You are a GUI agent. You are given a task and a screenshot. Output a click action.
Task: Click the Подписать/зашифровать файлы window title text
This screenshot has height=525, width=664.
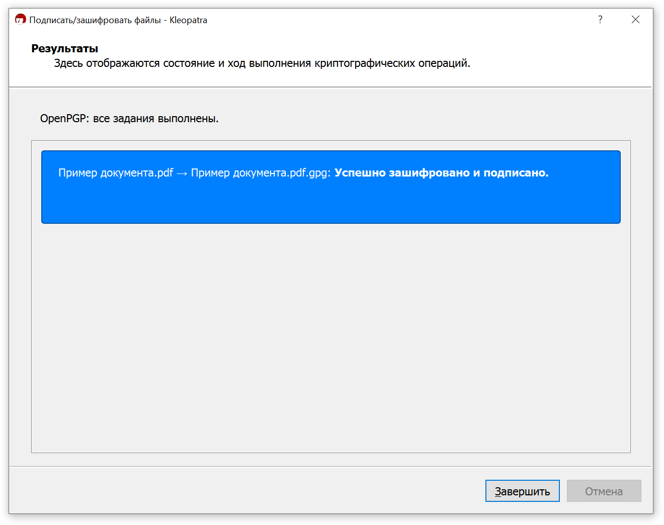(95, 20)
